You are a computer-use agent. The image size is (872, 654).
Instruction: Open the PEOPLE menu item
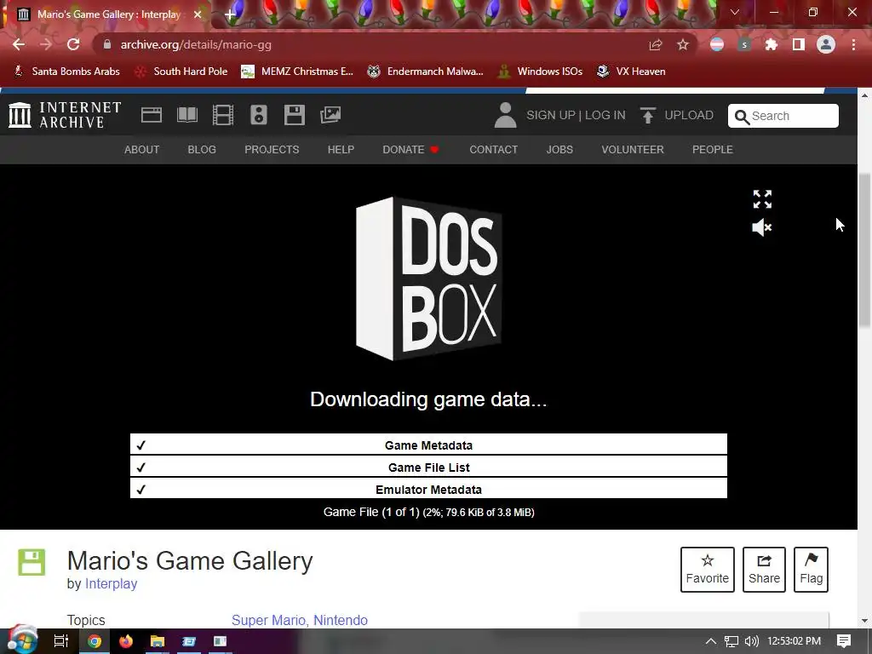(x=713, y=150)
